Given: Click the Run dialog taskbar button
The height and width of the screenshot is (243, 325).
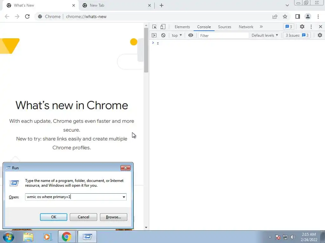Looking at the screenshot, I should [87, 237].
